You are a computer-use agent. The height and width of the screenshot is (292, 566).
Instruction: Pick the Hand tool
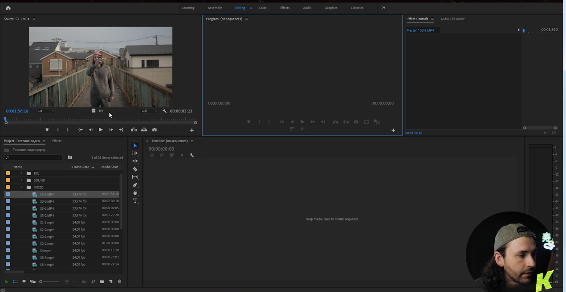[x=135, y=193]
